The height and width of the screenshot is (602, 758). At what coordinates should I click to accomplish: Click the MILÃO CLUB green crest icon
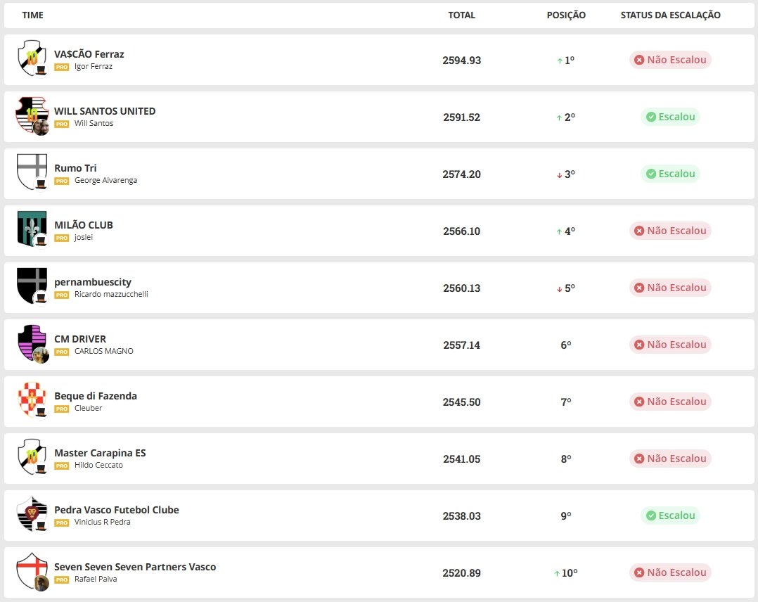point(32,229)
